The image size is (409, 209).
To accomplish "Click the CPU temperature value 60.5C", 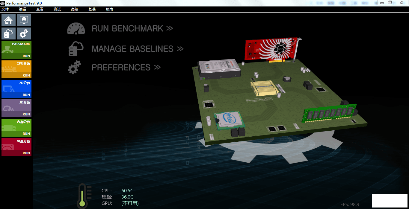I will tap(127, 190).
